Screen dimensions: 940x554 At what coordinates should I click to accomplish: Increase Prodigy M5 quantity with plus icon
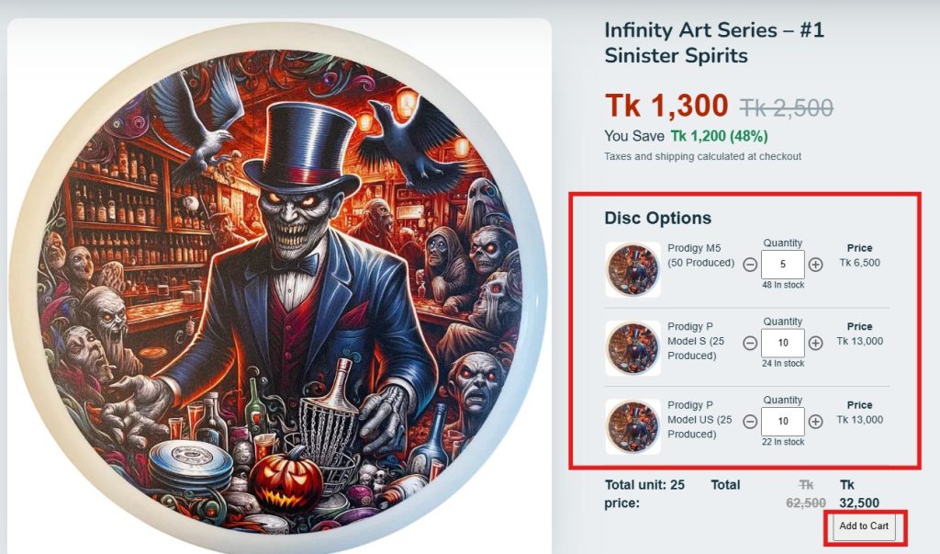pos(815,265)
